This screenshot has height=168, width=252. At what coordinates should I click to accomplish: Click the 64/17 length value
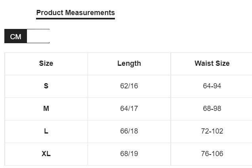(129, 109)
